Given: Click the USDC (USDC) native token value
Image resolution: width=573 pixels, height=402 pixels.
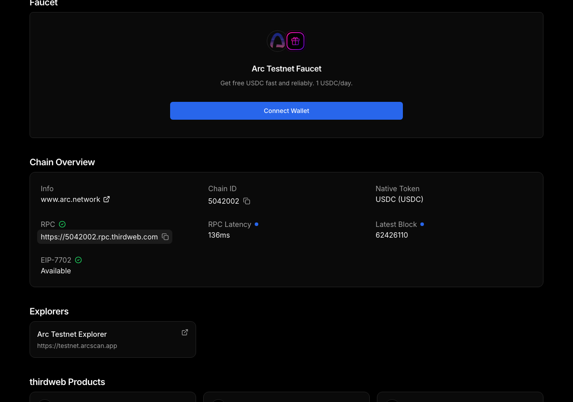Looking at the screenshot, I should pyautogui.click(x=399, y=199).
